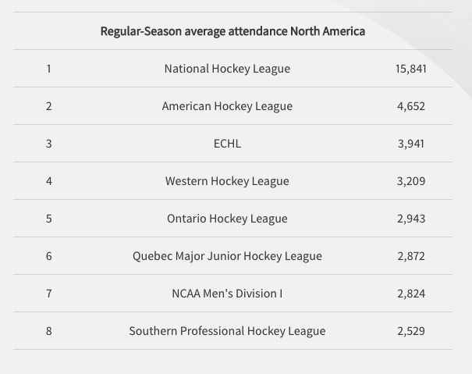Click the 2,872 attendance number
The image size is (472, 374).
click(x=411, y=256)
